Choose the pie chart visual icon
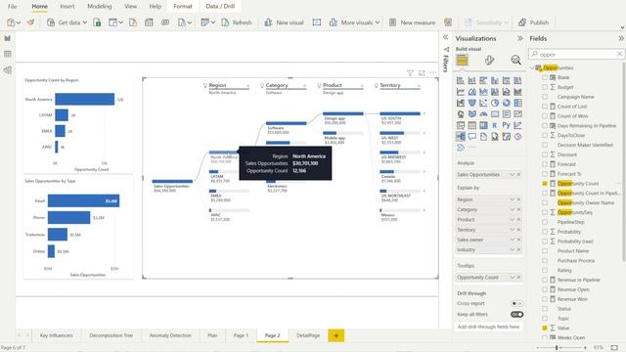The image size is (626, 352). coord(495,103)
